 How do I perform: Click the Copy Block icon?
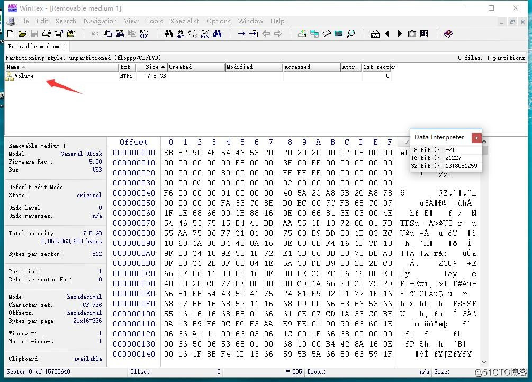[x=107, y=33]
